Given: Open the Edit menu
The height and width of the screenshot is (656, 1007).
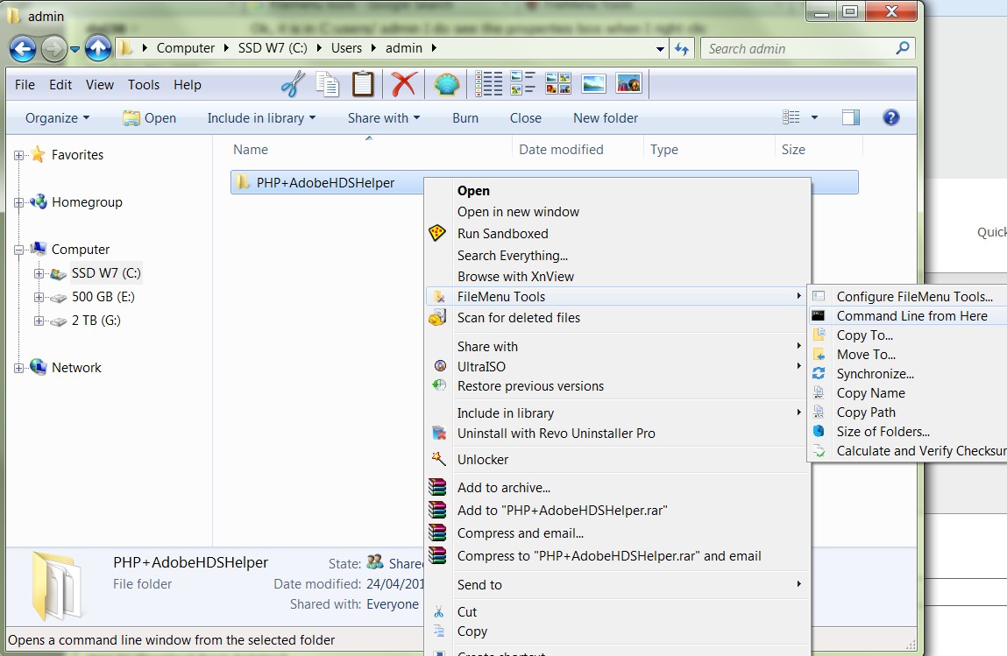Looking at the screenshot, I should [60, 85].
